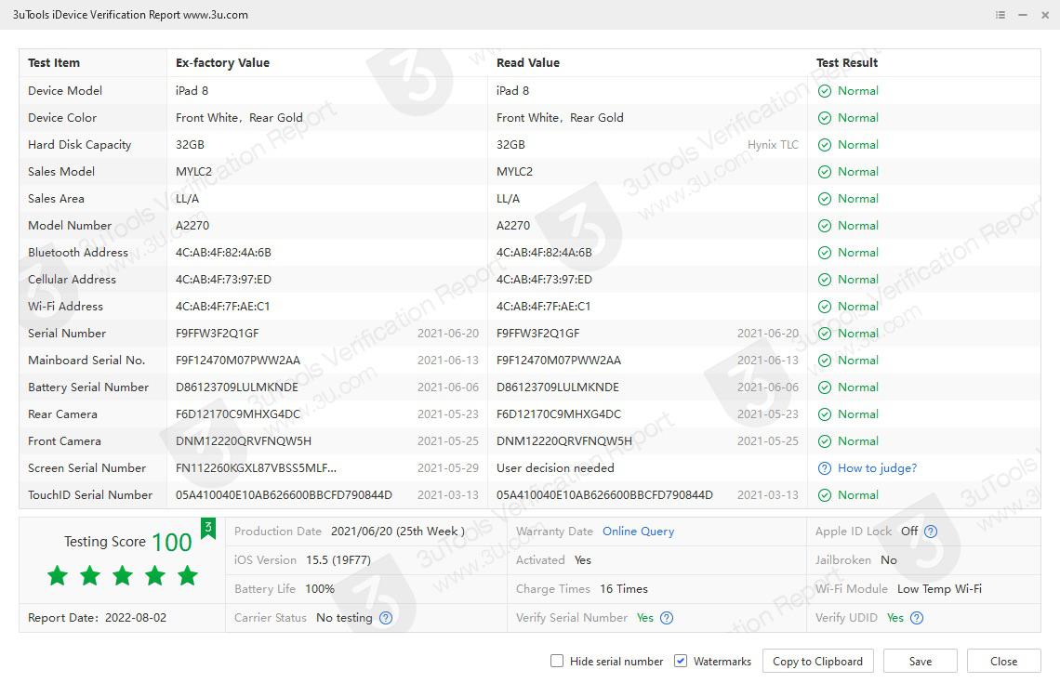Click the ex-factory Front White, Rear Gold color
The width and height of the screenshot is (1060, 696).
pyautogui.click(x=239, y=118)
